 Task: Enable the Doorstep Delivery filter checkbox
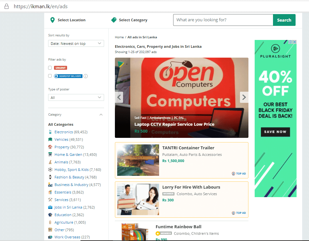(50, 76)
